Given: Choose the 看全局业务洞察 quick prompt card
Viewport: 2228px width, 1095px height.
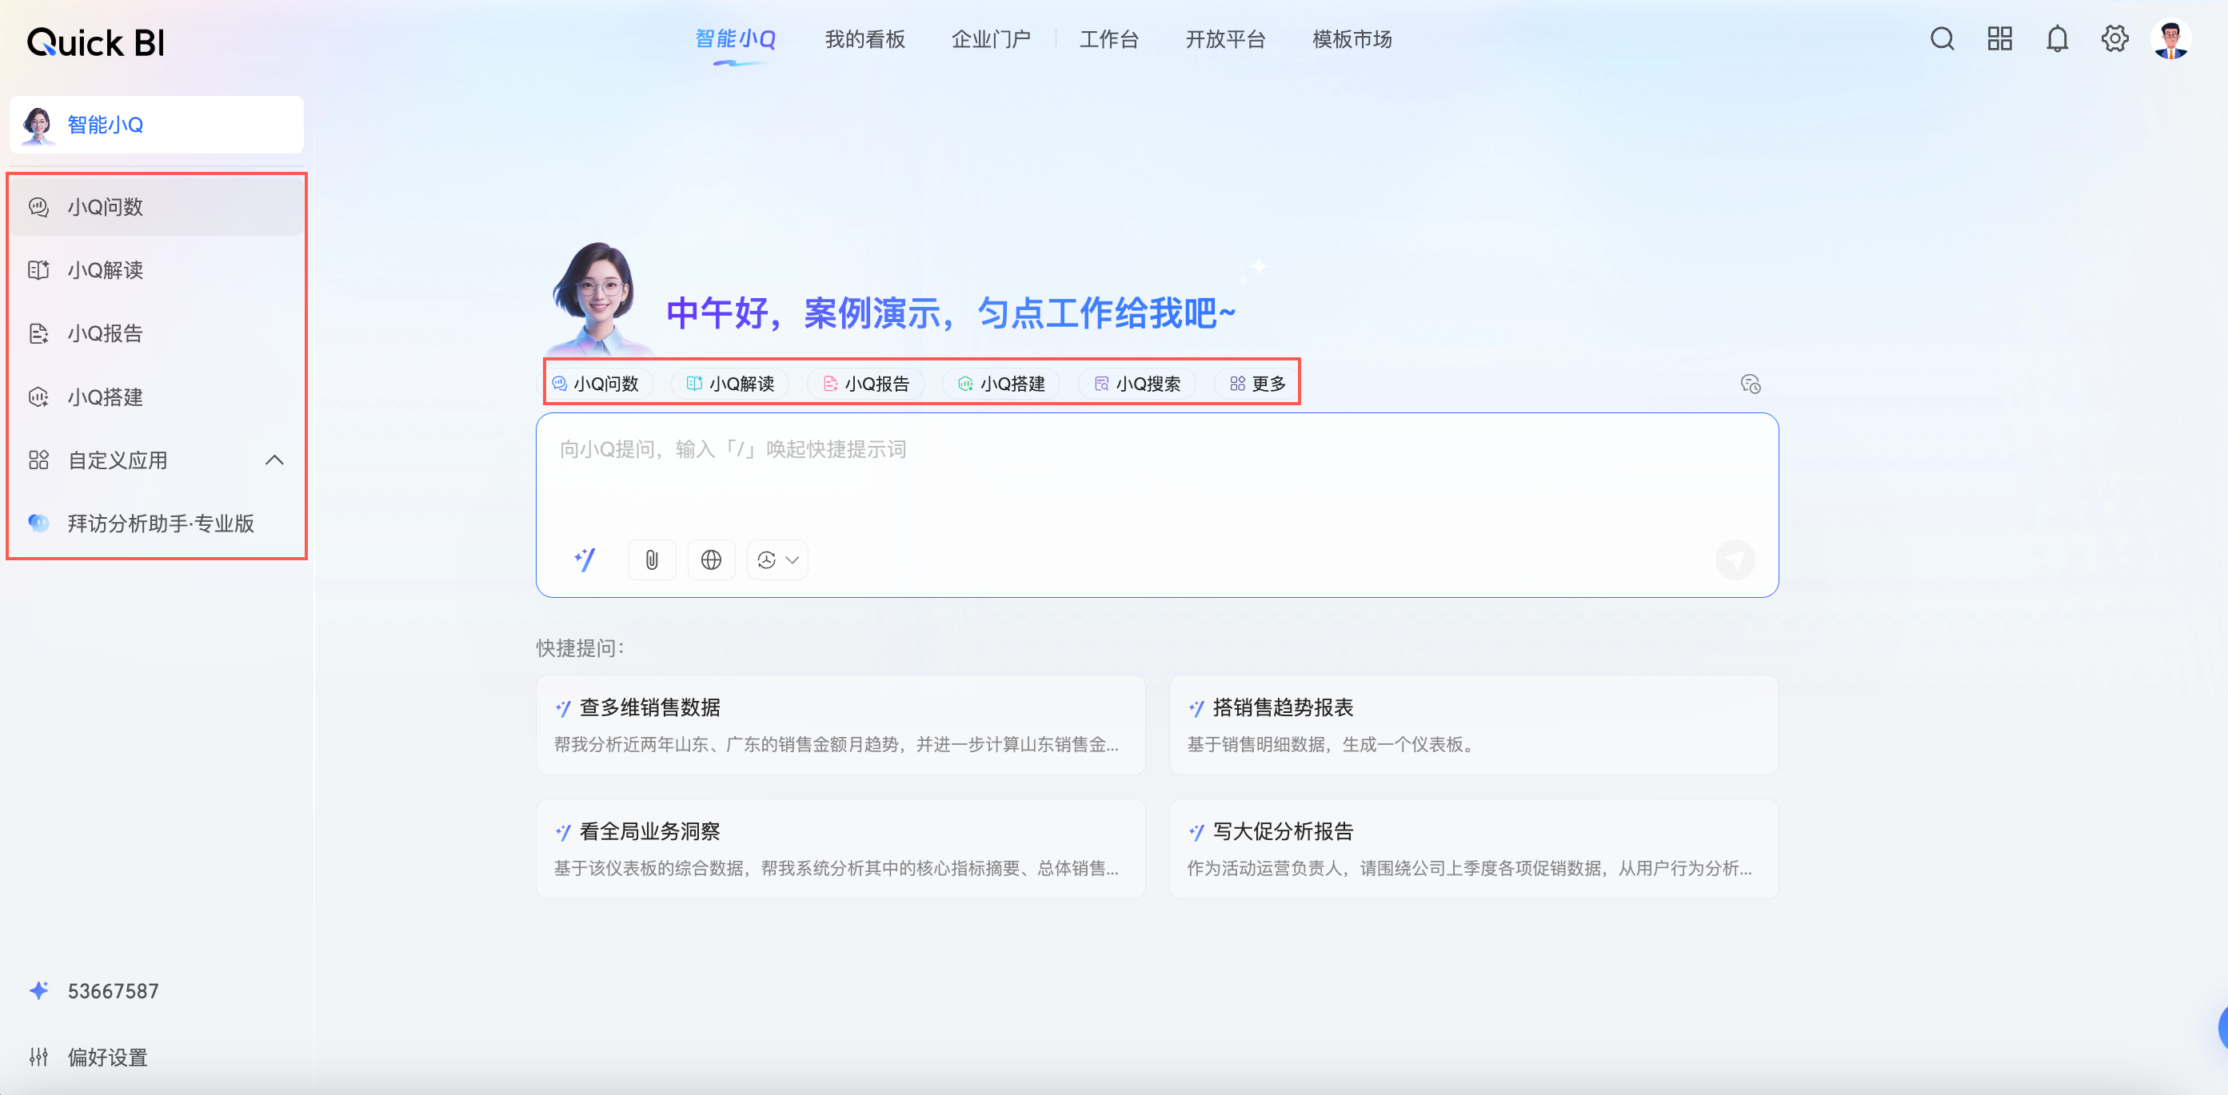Looking at the screenshot, I should [x=840, y=849].
